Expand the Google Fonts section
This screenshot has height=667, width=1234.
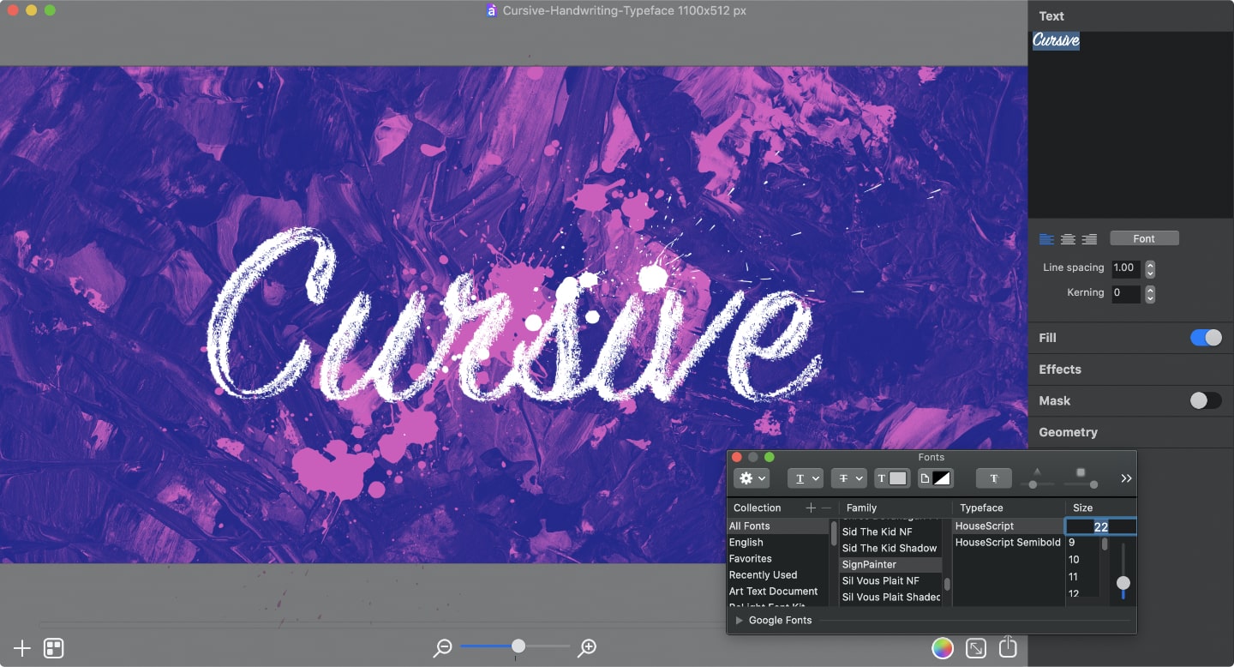coord(740,620)
